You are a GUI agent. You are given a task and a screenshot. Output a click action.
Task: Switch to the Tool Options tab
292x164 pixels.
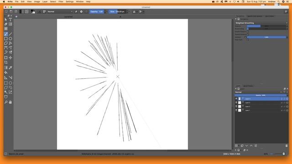[240, 16]
